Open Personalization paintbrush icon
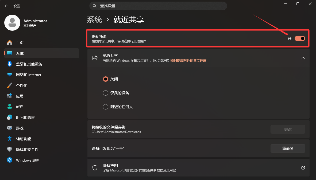The height and width of the screenshot is (180, 316). pos(10,85)
